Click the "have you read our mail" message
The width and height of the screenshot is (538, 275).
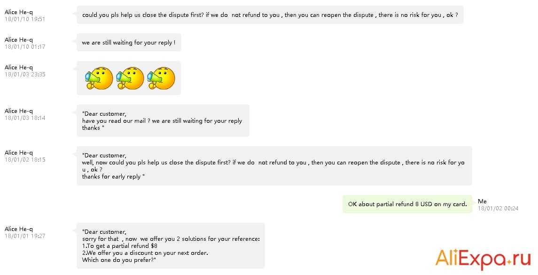click(x=163, y=120)
